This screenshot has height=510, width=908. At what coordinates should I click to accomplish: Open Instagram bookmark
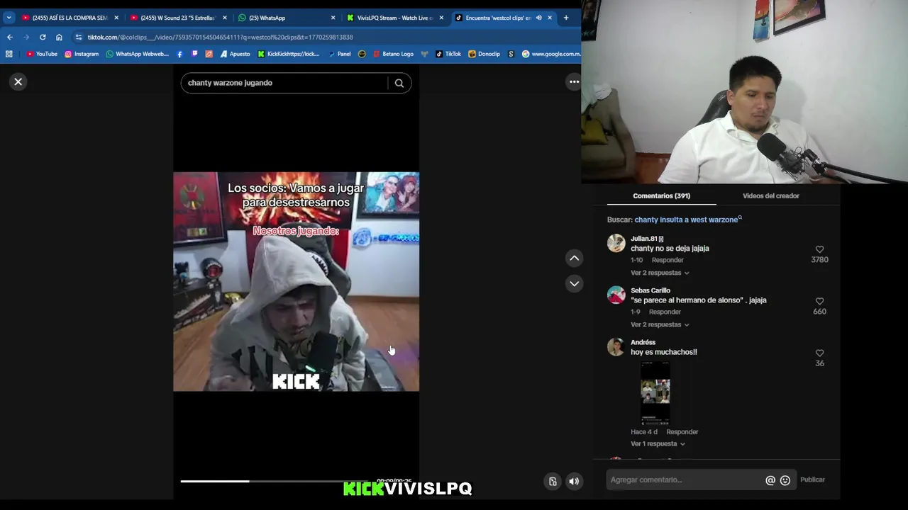[82, 54]
